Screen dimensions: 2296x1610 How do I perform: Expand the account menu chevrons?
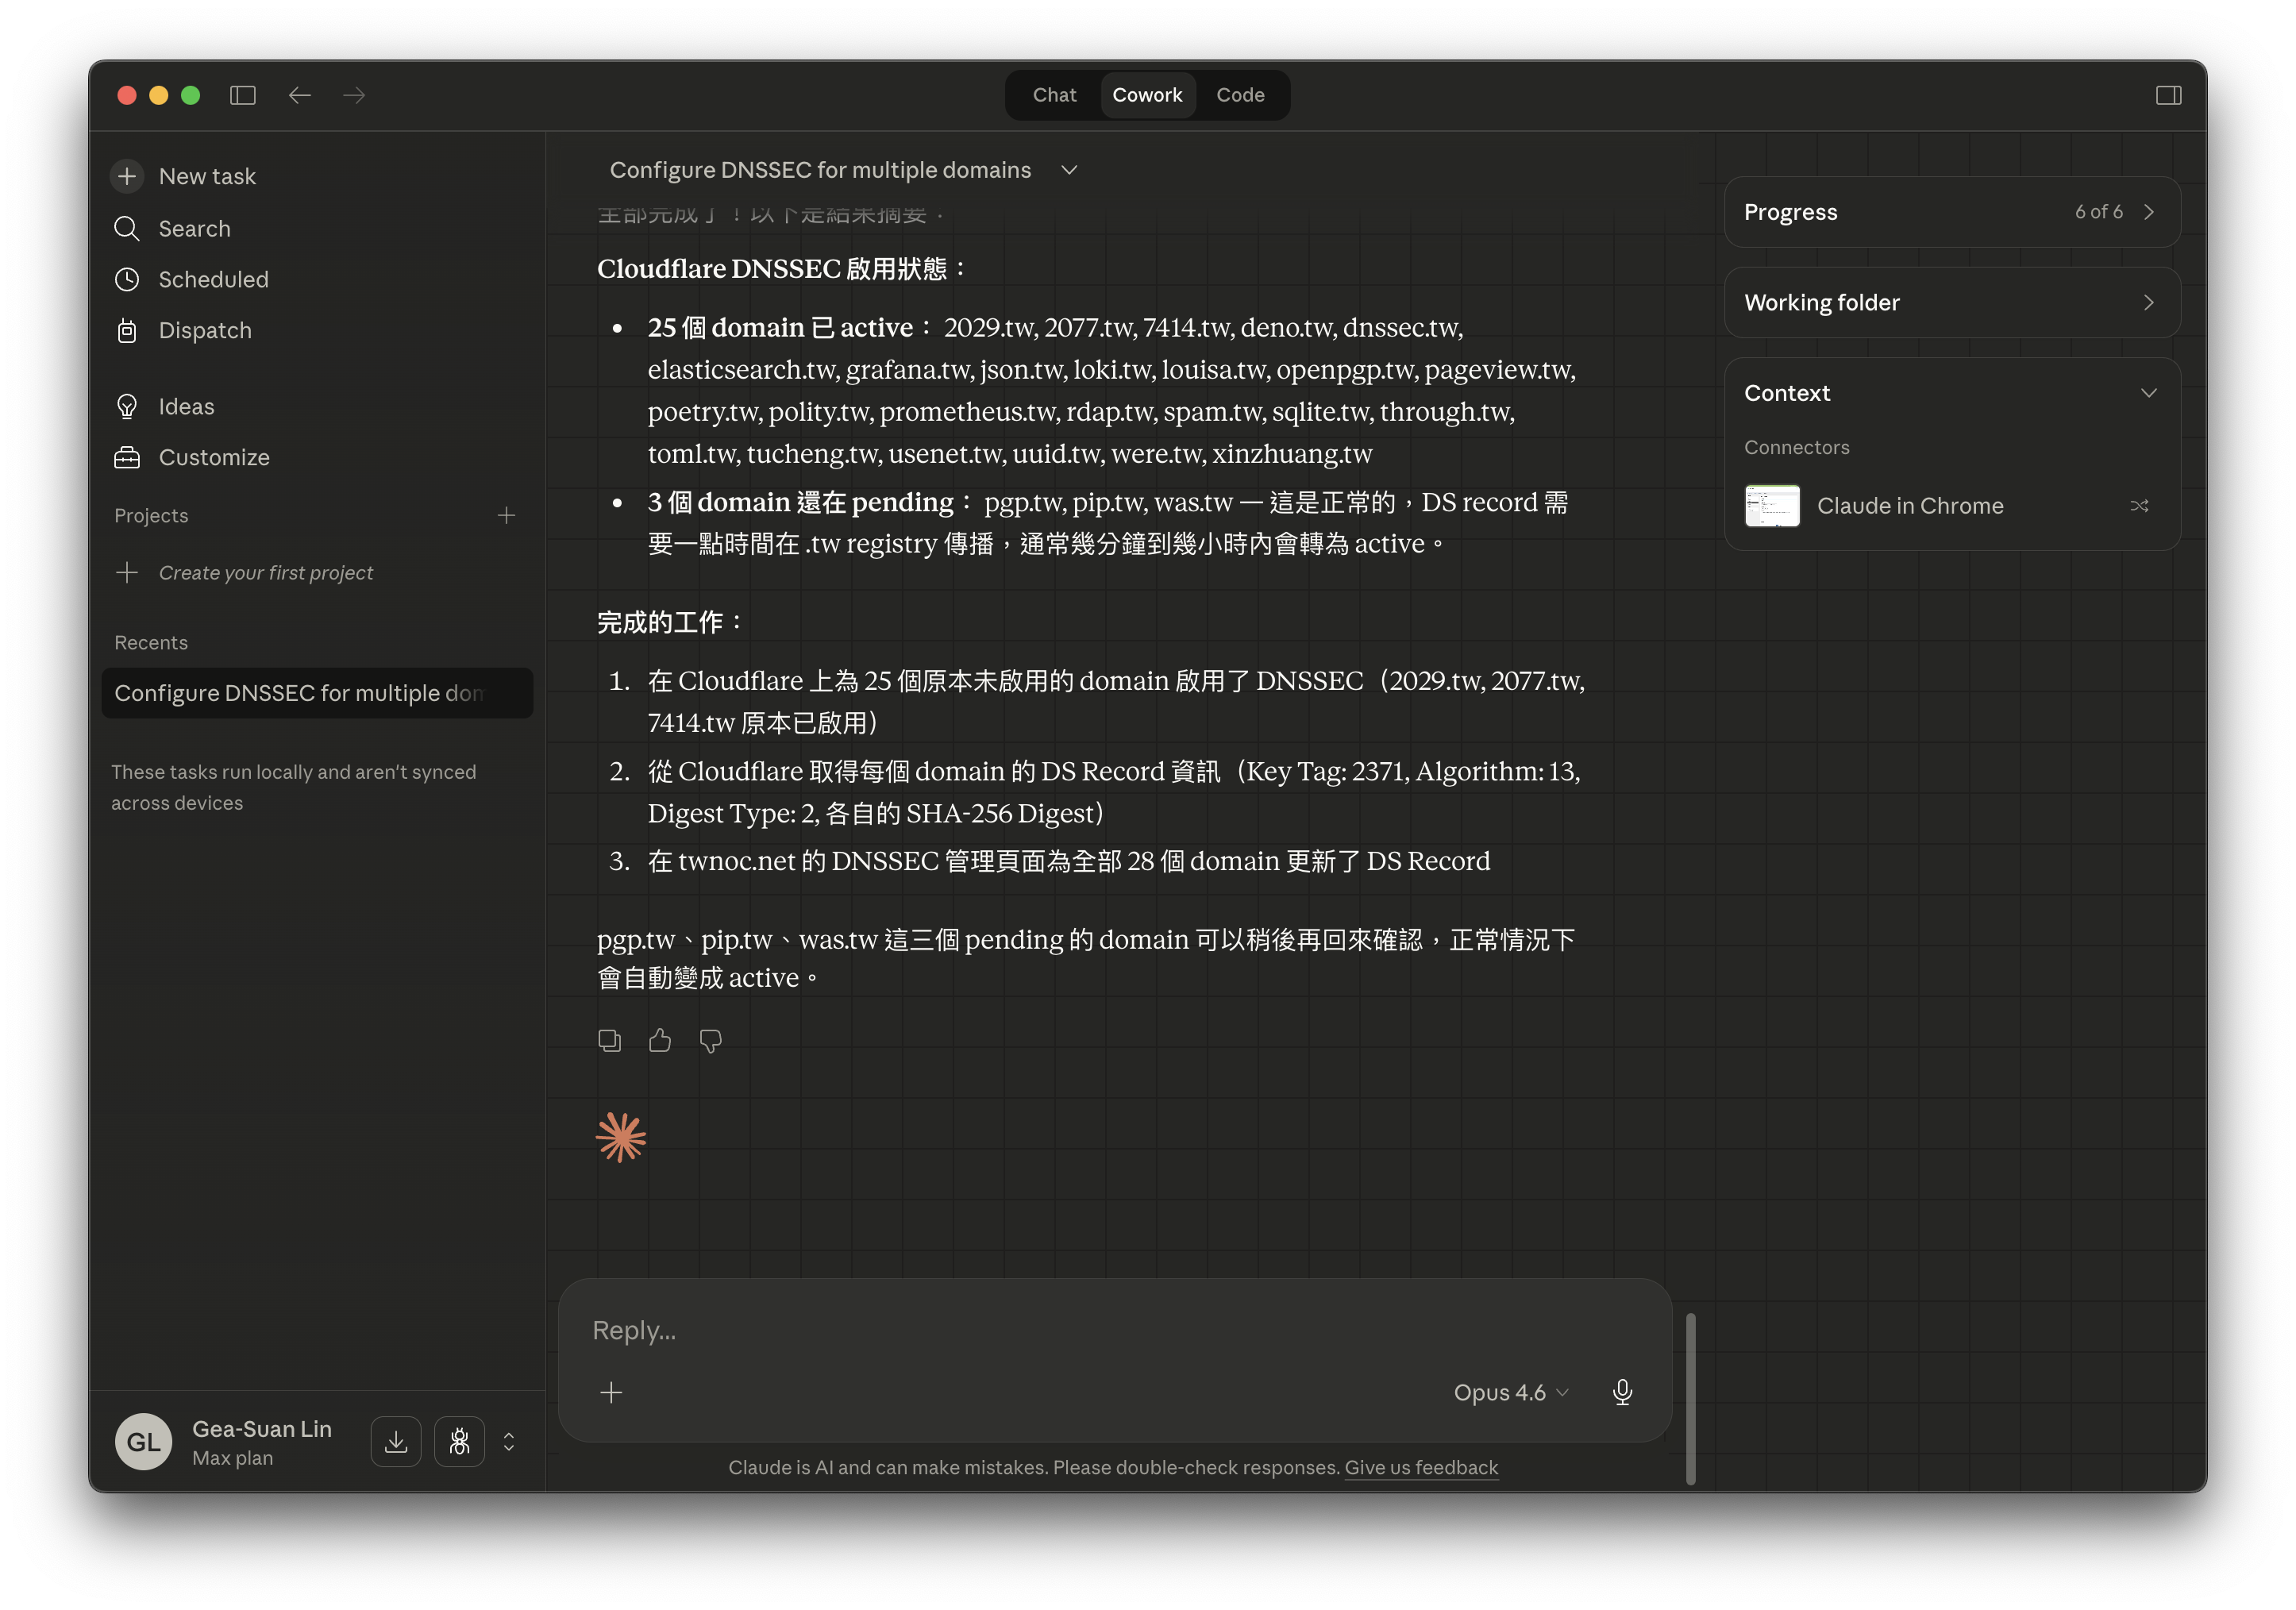(x=509, y=1441)
